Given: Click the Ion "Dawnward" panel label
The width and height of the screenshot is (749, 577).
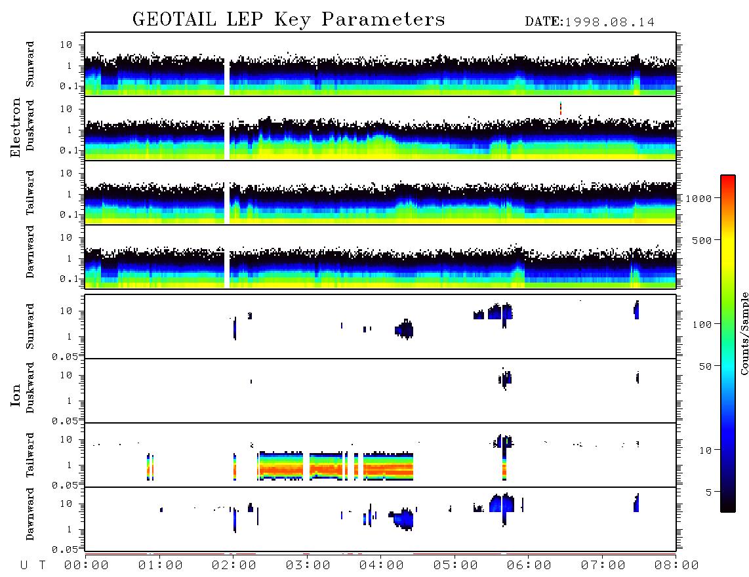Looking at the screenshot, I should click(x=30, y=514).
